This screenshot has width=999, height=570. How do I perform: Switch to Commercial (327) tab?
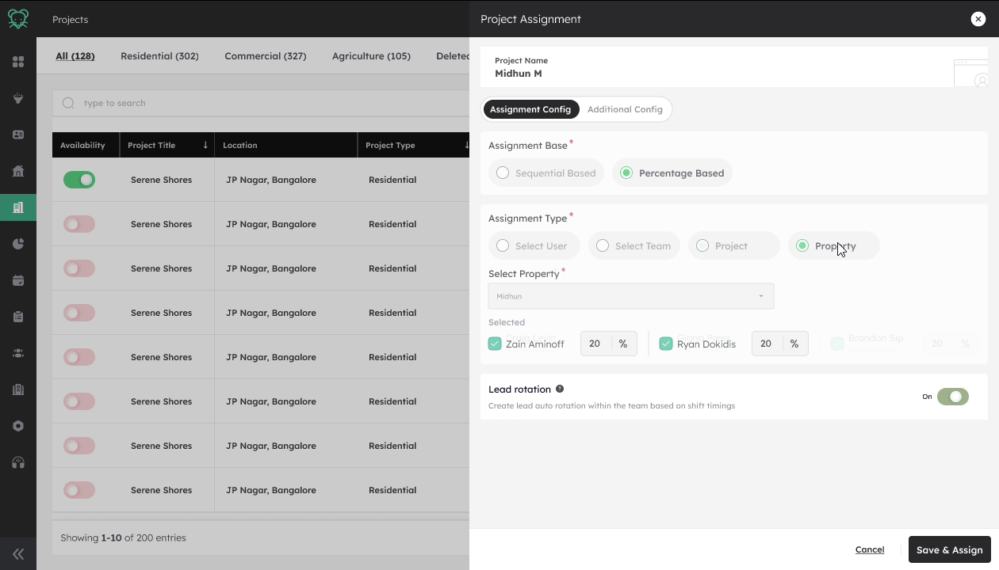point(266,56)
